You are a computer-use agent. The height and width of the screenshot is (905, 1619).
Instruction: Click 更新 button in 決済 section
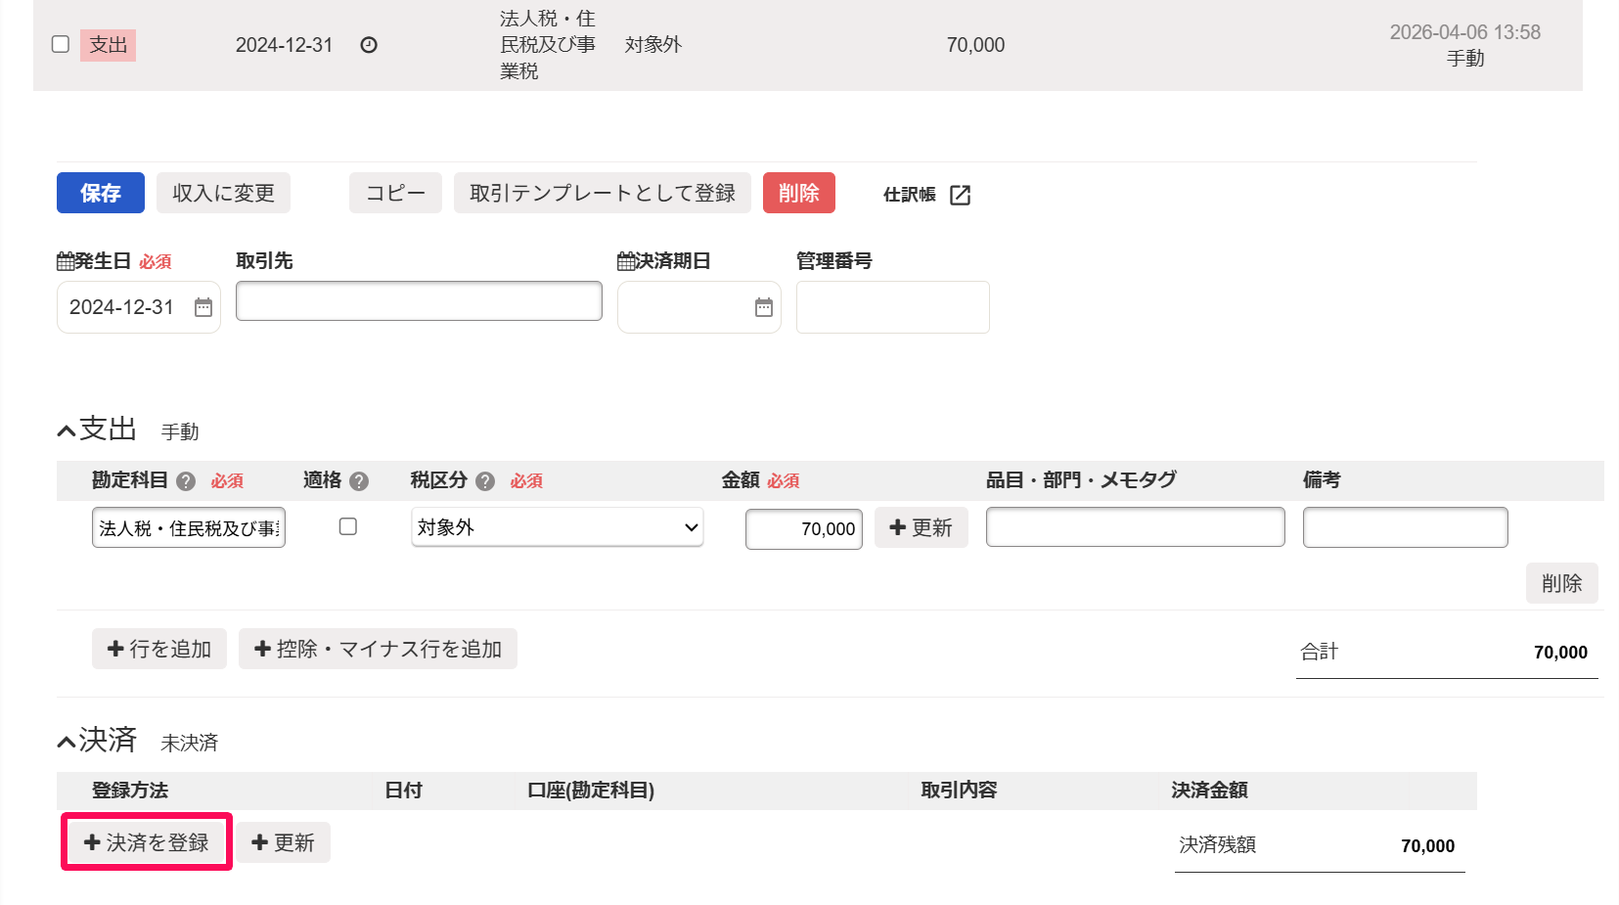pyautogui.click(x=284, y=842)
